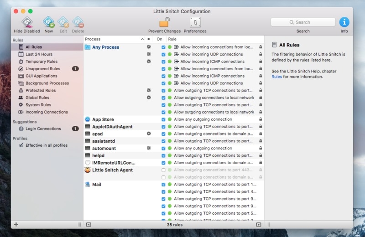365x237 pixels.
Task: Uncheck App Store rule checkbox
Action: (x=163, y=119)
